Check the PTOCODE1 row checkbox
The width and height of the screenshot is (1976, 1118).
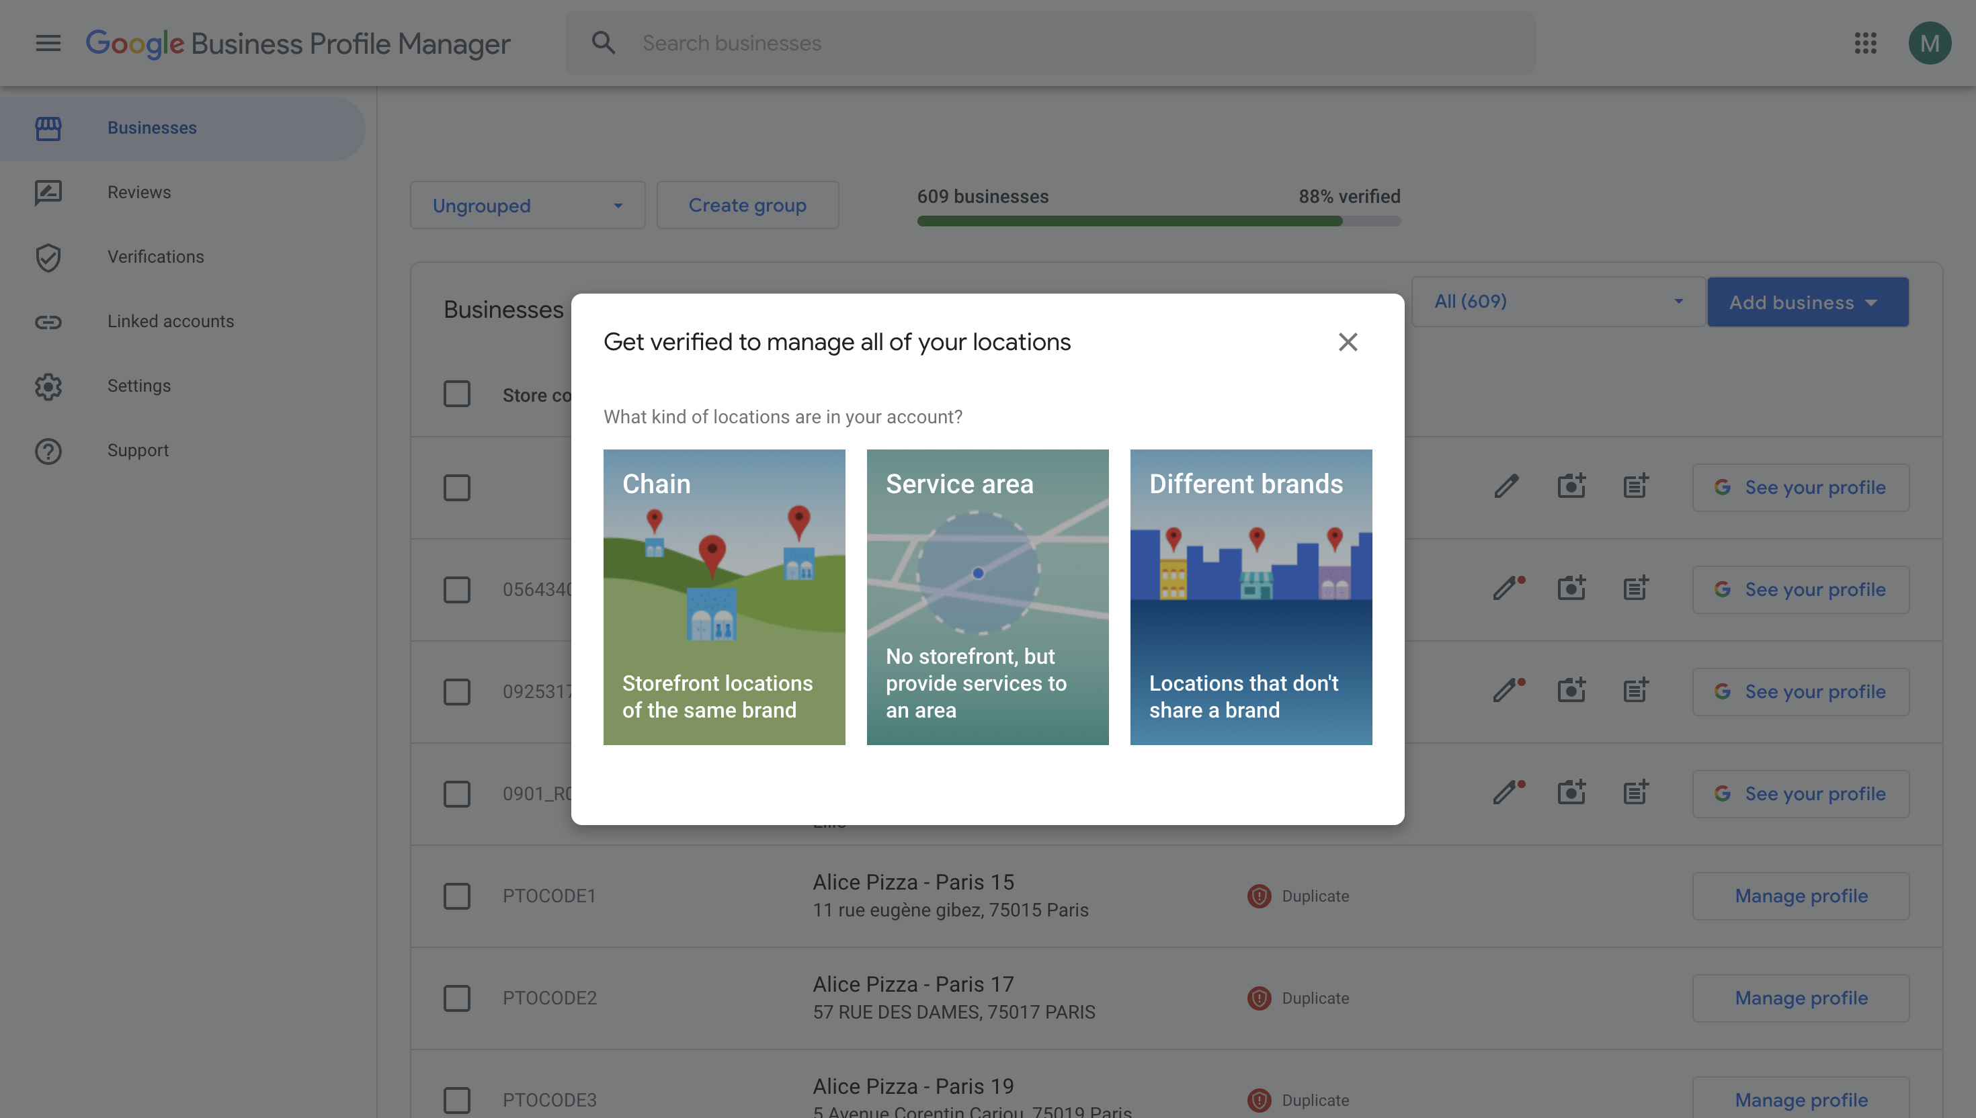click(457, 896)
